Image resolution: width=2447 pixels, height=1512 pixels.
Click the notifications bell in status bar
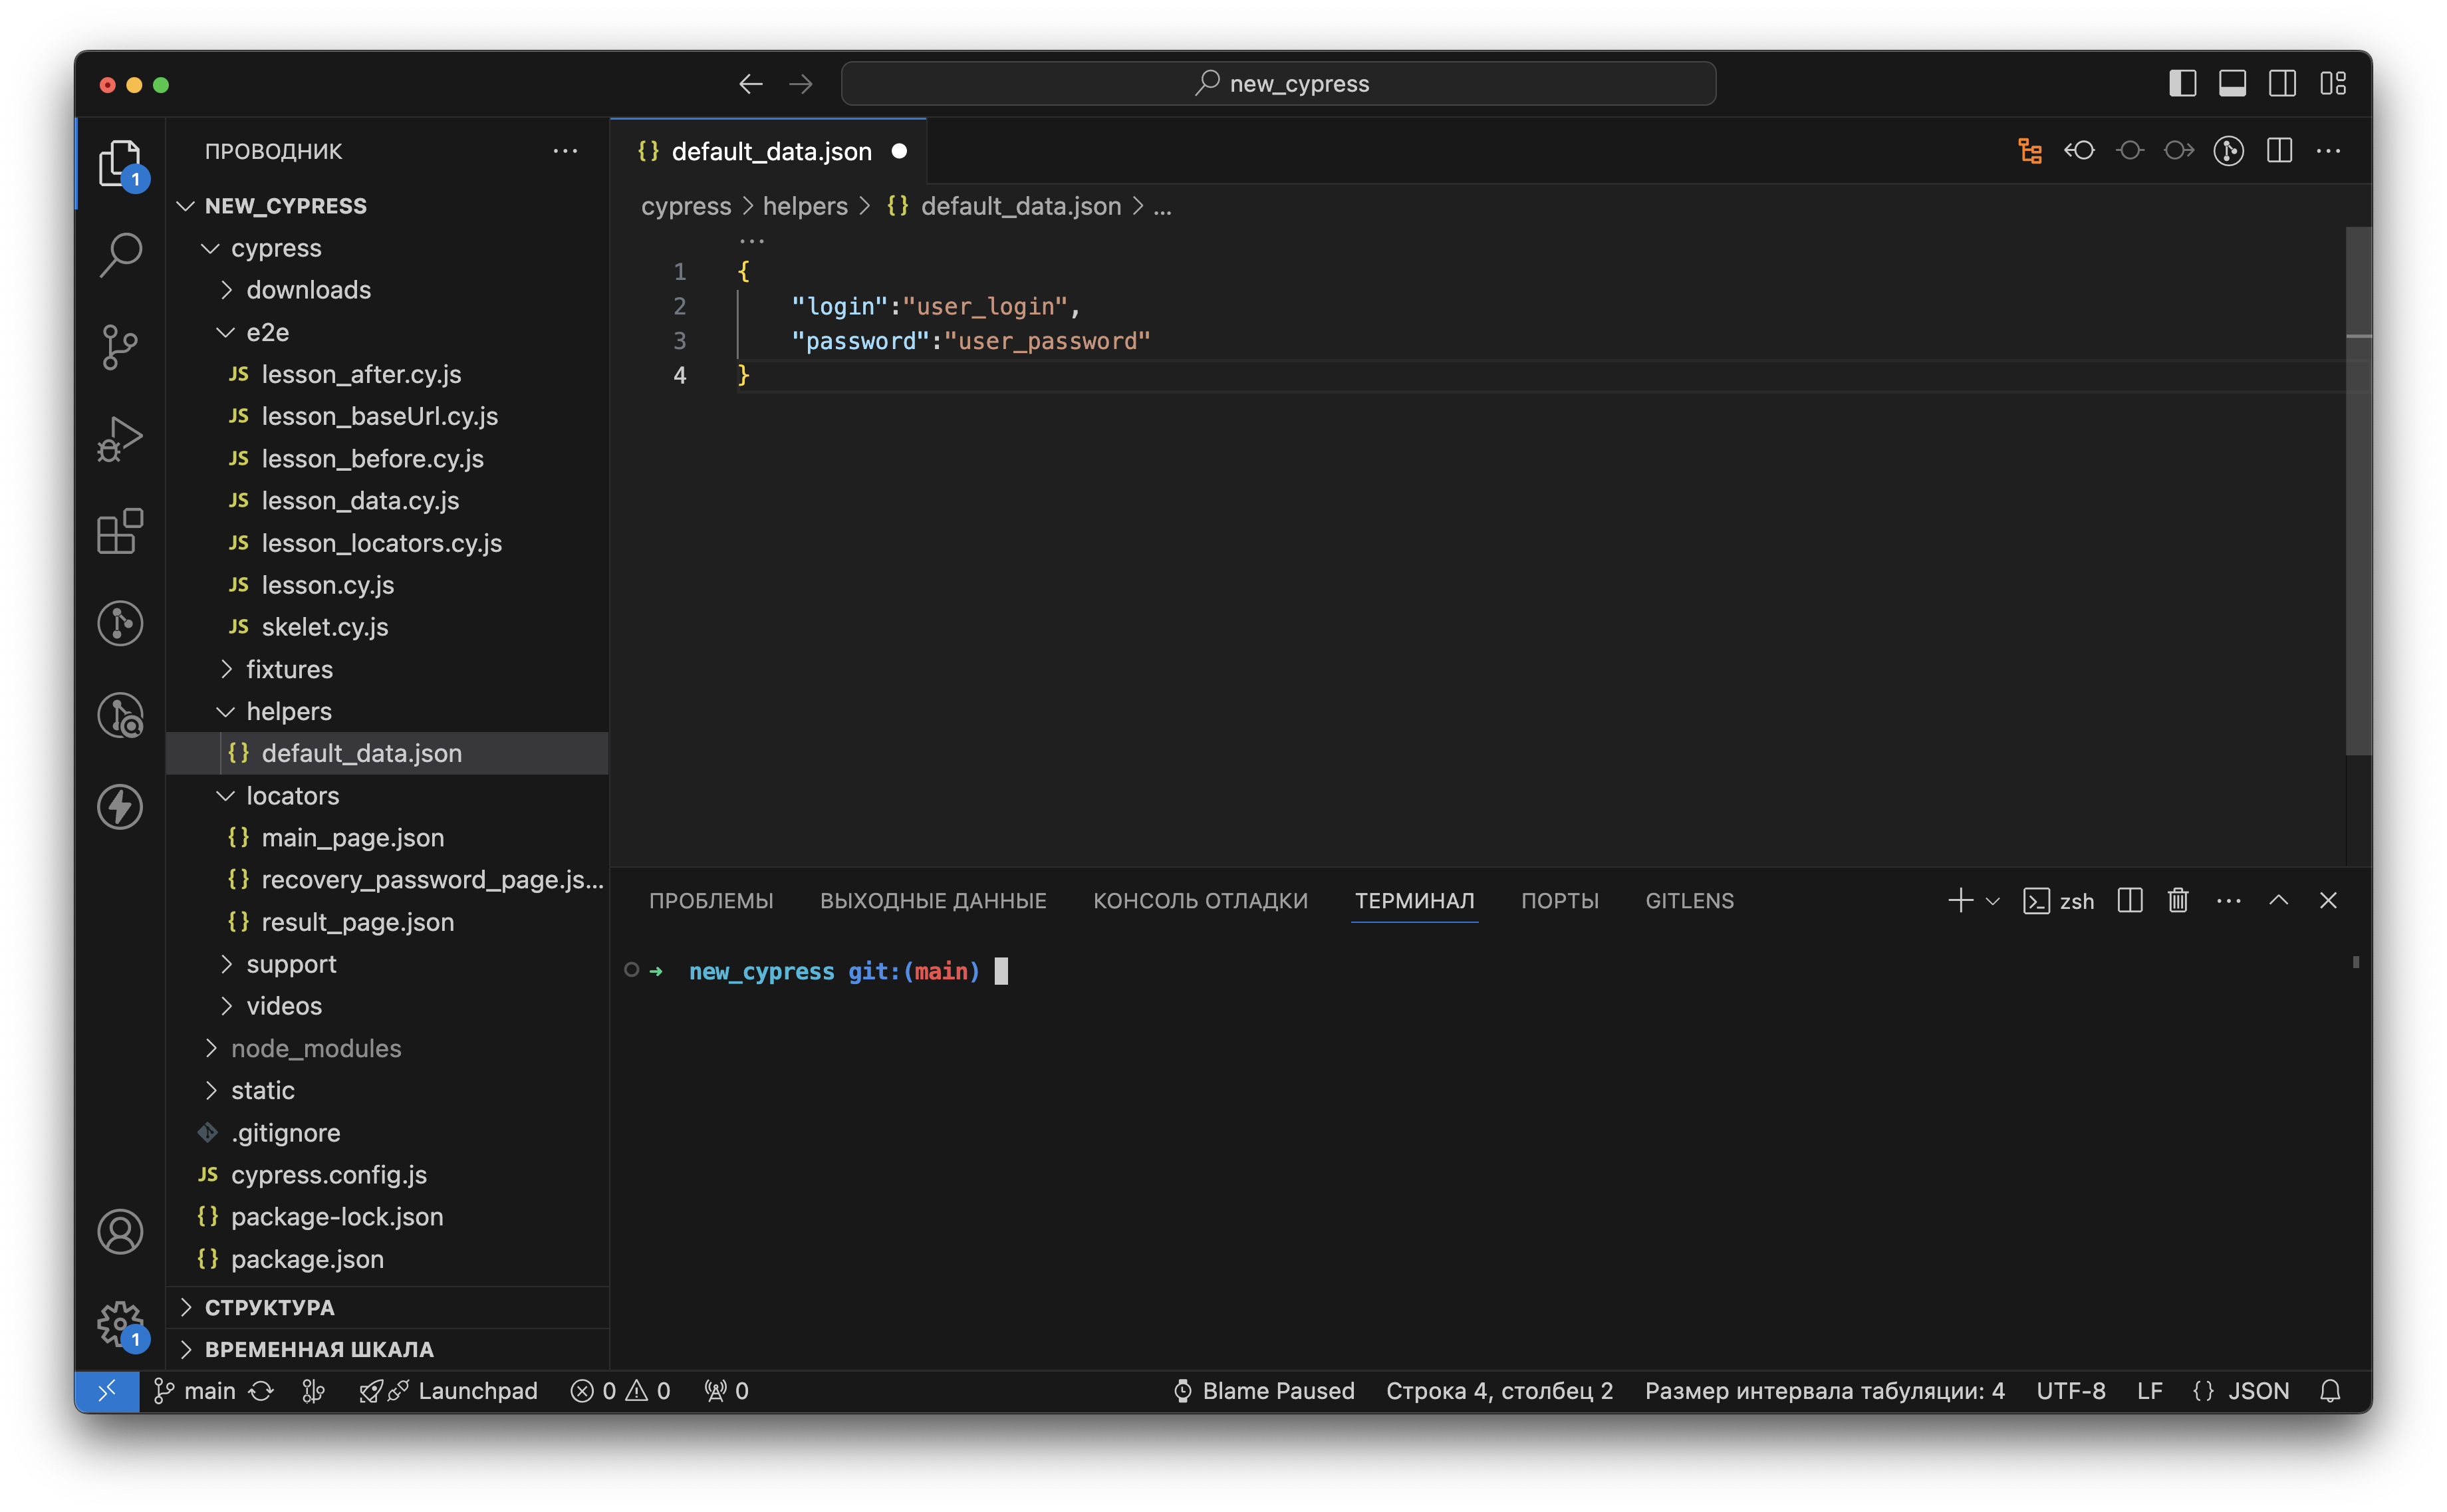click(x=2330, y=1391)
